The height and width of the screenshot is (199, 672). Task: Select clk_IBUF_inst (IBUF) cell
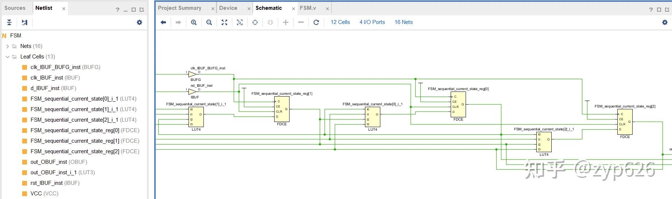tap(55, 78)
